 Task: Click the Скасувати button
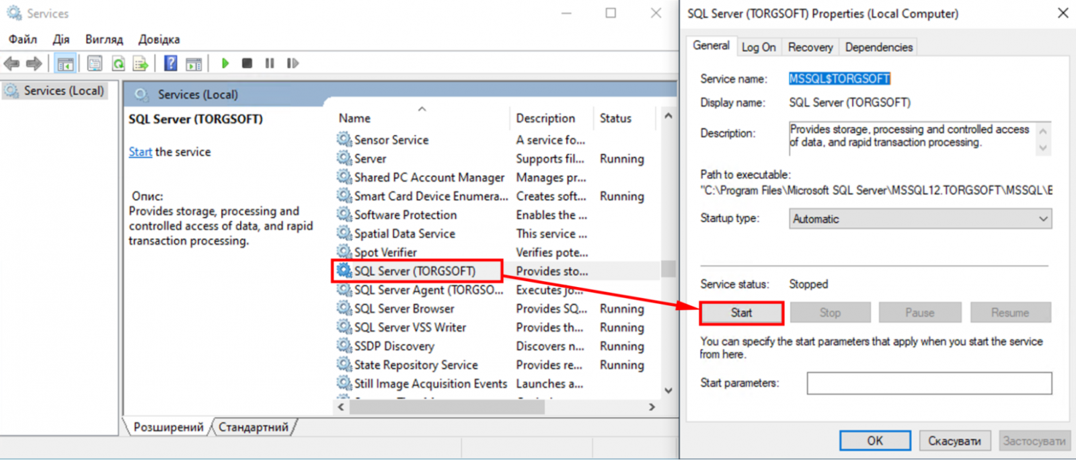[x=954, y=441]
